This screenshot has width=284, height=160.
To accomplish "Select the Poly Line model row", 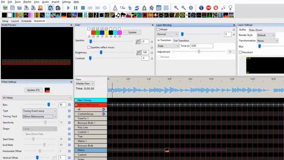I will tap(91, 128).
